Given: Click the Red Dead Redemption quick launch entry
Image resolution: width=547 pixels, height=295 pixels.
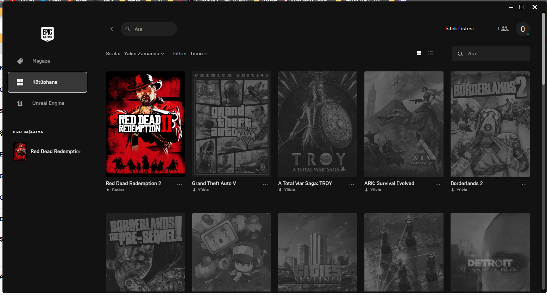Looking at the screenshot, I should click(x=48, y=152).
